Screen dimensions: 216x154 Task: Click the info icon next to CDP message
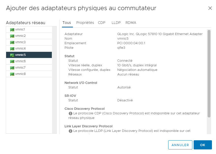(x=70, y=113)
